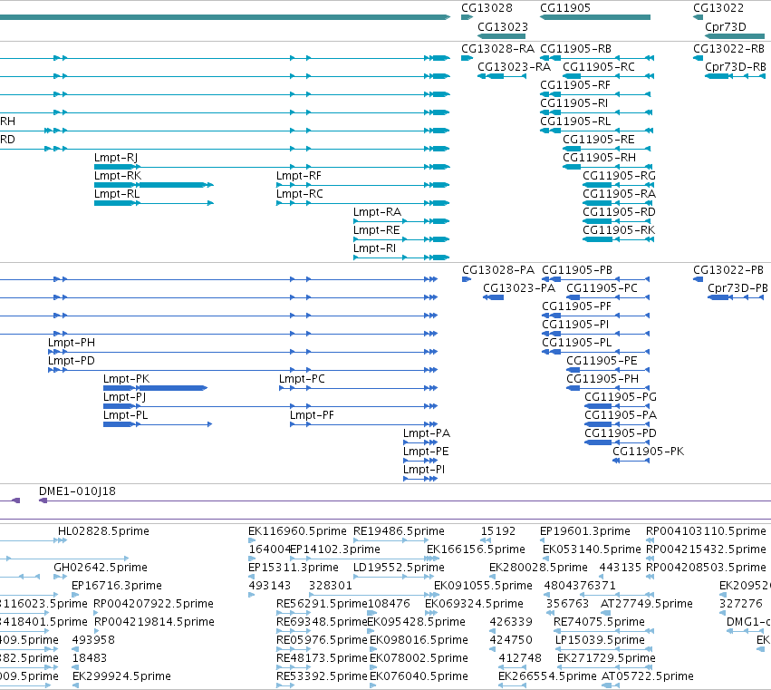Viewport: 771px width, 690px height.
Task: Click Lmpt-RF transcript label
Action: 298,176
